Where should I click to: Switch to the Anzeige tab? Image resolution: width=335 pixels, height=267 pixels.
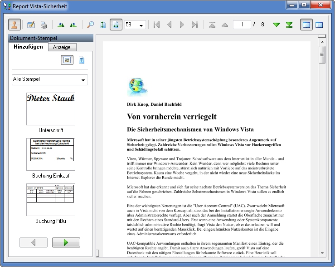tap(62, 47)
